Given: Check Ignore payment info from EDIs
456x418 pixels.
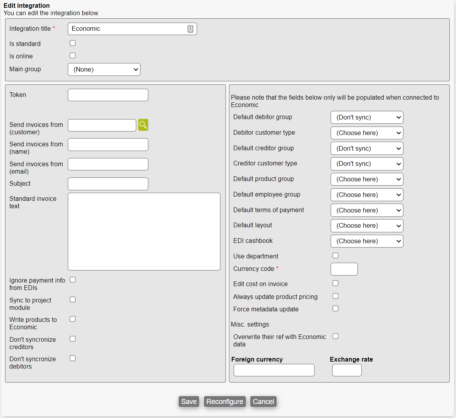Looking at the screenshot, I should 72,280.
